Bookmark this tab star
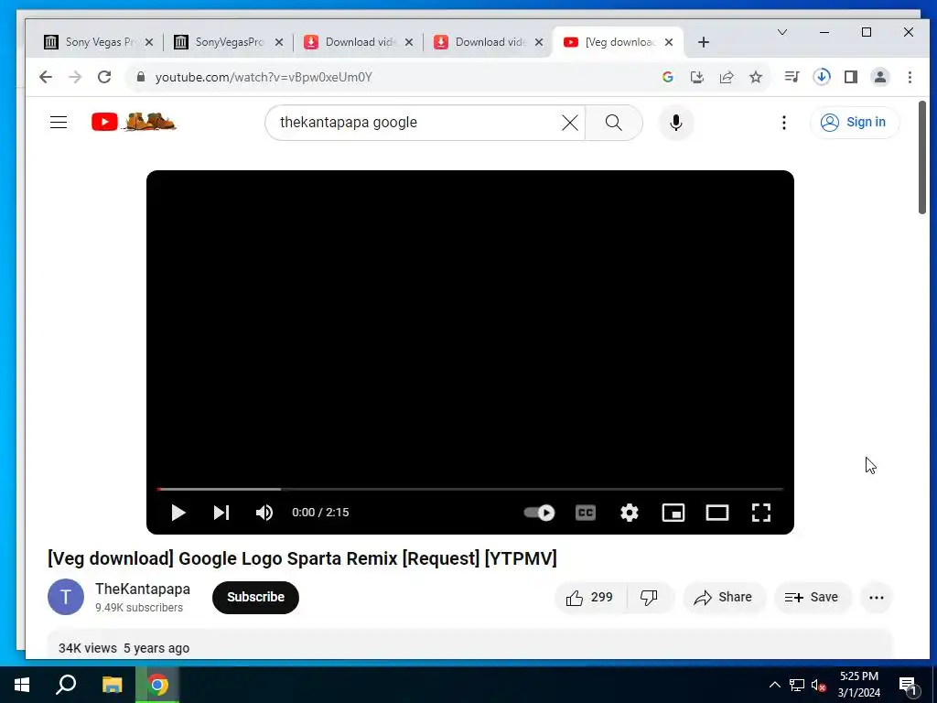Viewport: 937px width, 703px height. (x=756, y=77)
